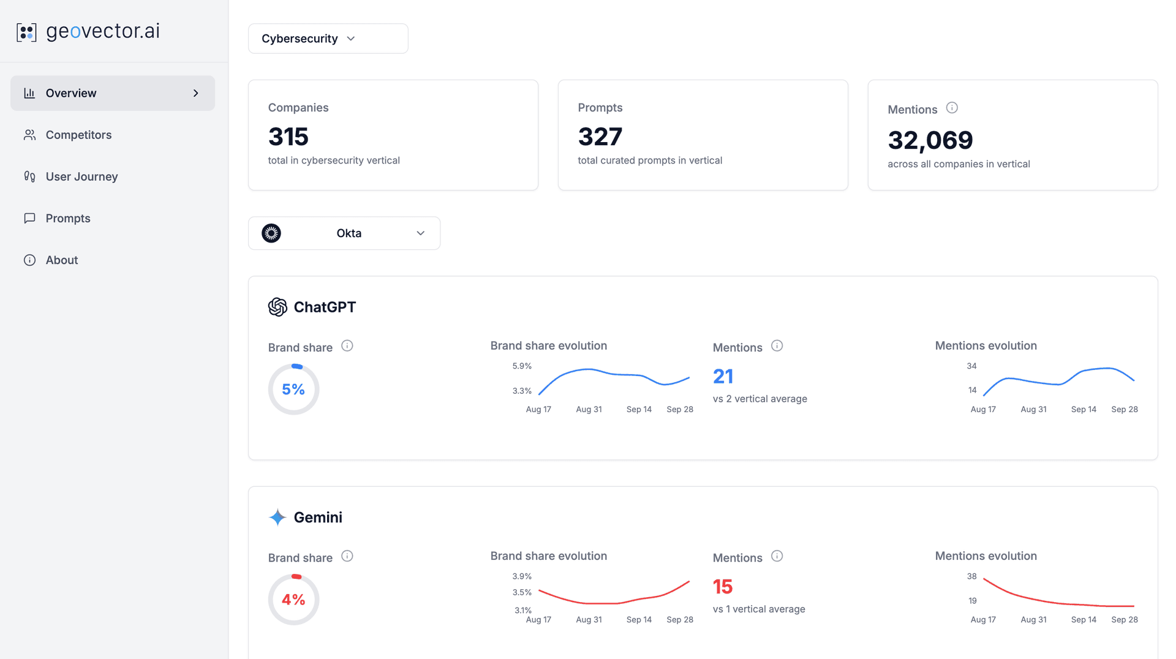Expand the Overview menu chevron
Screen dimensions: 1176x659
(x=196, y=93)
